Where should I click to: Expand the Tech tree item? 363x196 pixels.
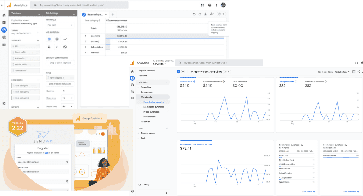tap(139, 138)
